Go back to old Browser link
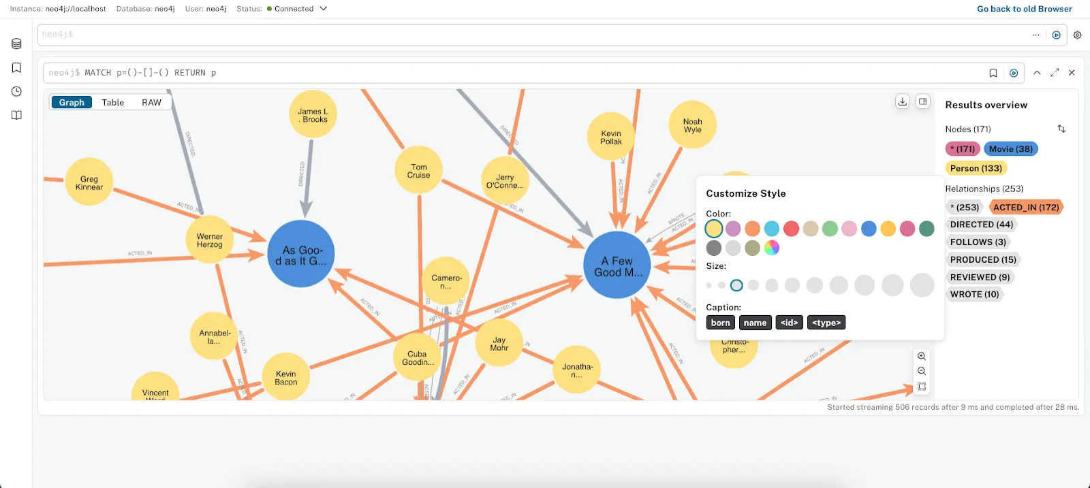This screenshot has height=488, width=1090. click(x=1024, y=9)
